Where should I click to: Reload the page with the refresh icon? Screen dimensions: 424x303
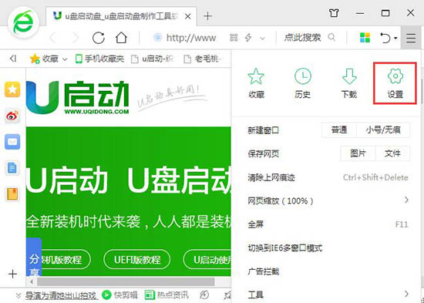point(99,38)
